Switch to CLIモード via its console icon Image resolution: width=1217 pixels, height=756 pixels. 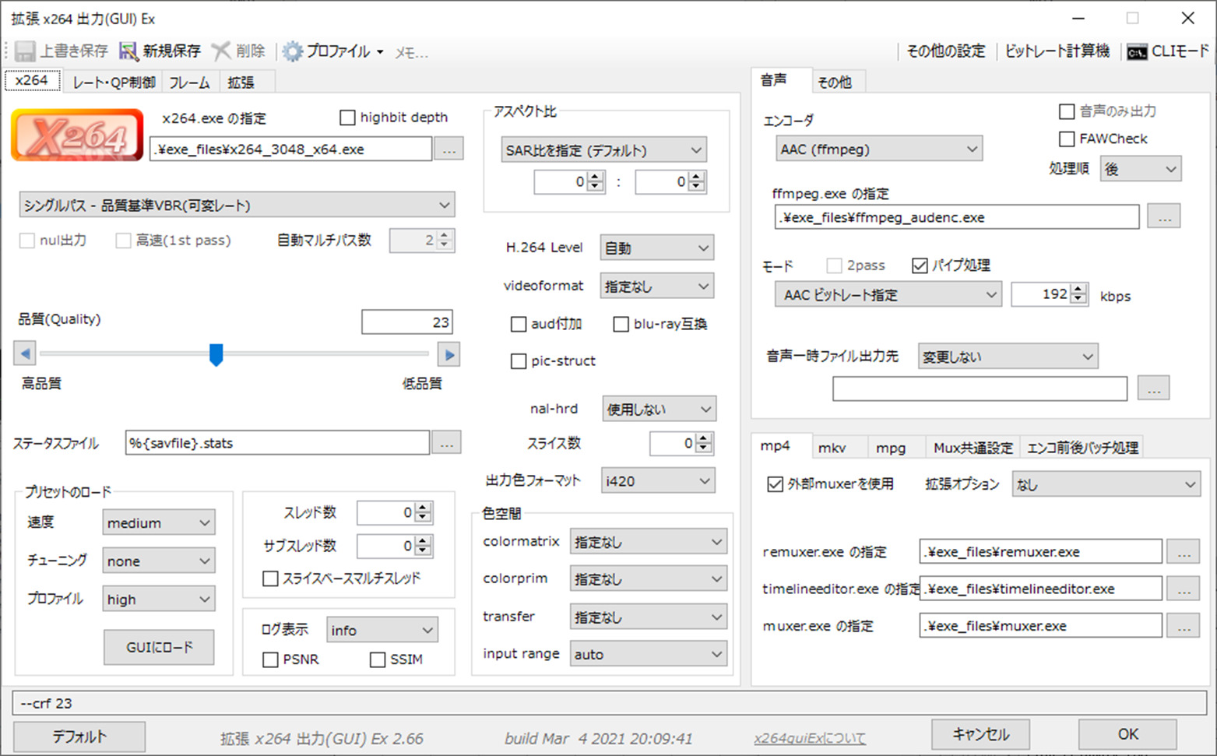[1137, 51]
